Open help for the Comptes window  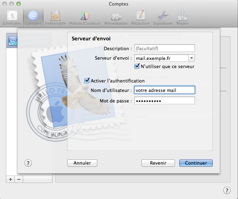click(227, 190)
